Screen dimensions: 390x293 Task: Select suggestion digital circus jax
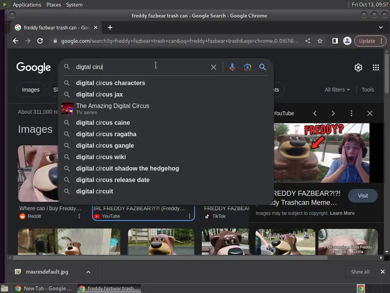pyautogui.click(x=166, y=95)
